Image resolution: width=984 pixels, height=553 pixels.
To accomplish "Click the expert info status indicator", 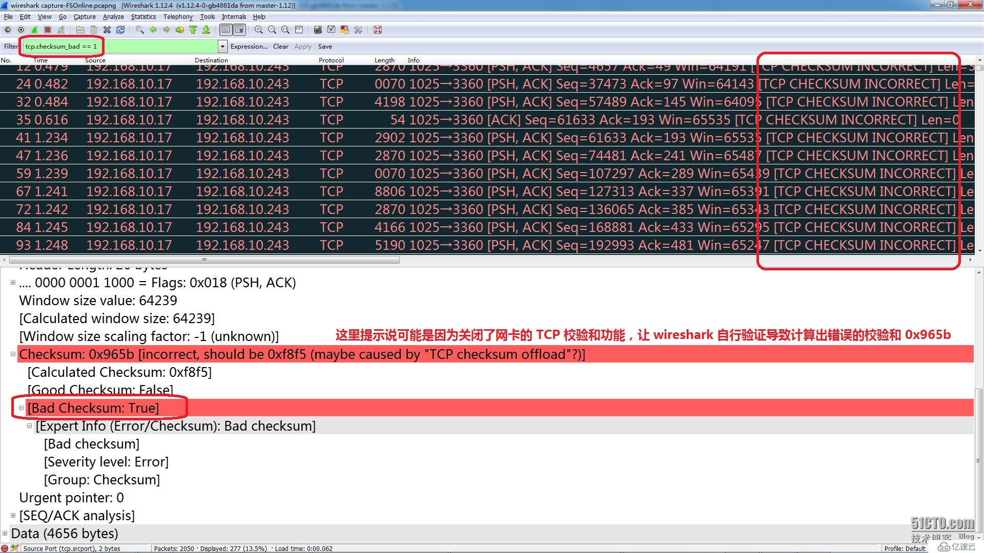I will (x=5, y=548).
